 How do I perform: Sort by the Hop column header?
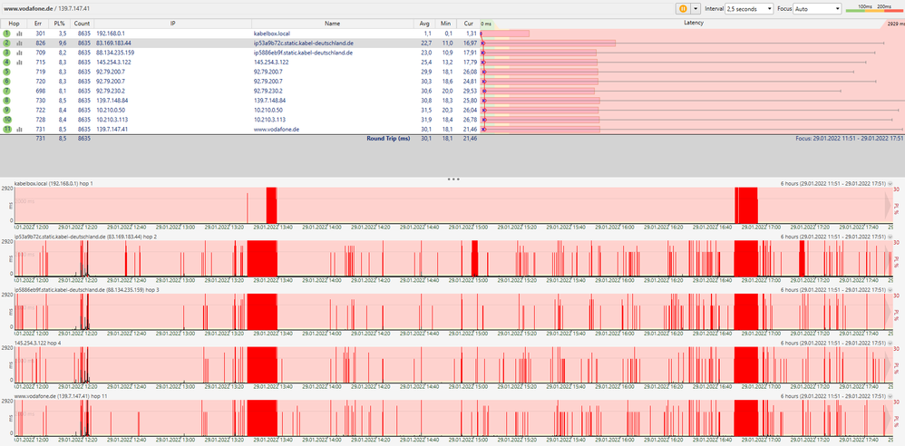(x=14, y=23)
